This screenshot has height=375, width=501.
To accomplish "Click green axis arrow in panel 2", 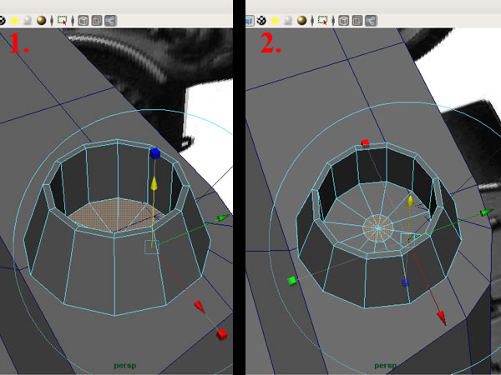I will (x=487, y=212).
